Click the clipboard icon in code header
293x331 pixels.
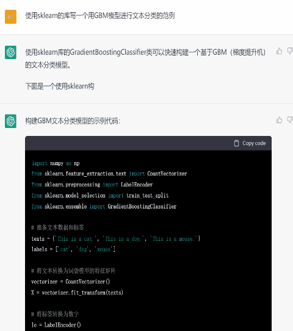(x=237, y=143)
